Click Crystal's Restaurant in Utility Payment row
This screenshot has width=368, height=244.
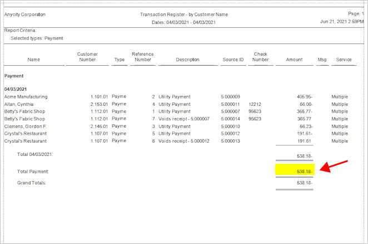(26, 134)
